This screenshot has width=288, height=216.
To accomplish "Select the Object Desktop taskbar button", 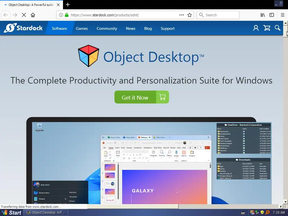I will coord(46,213).
